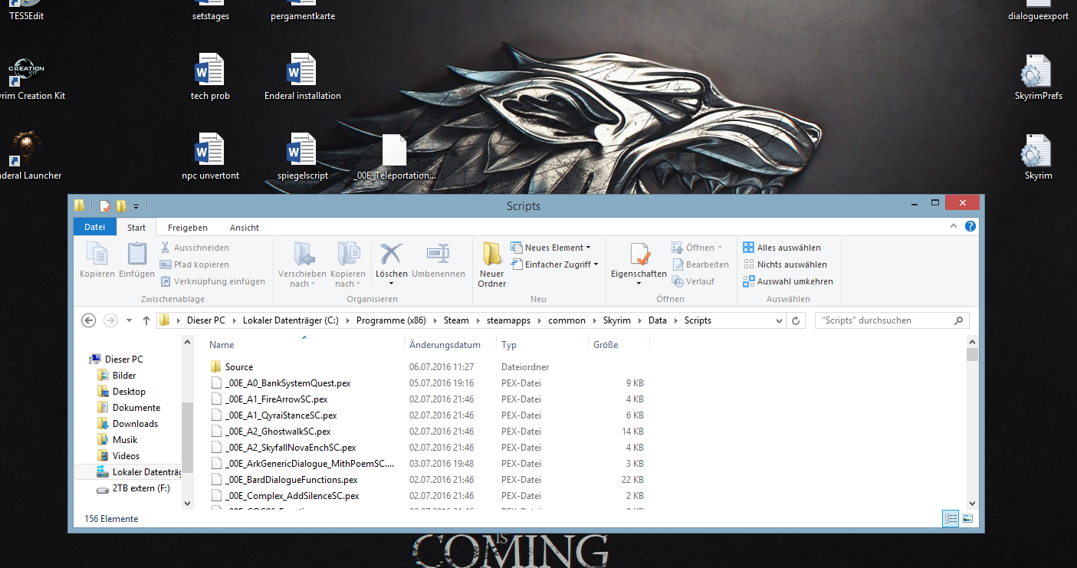Open the address bar history dropdown
This screenshot has height=568, width=1077.
point(779,320)
